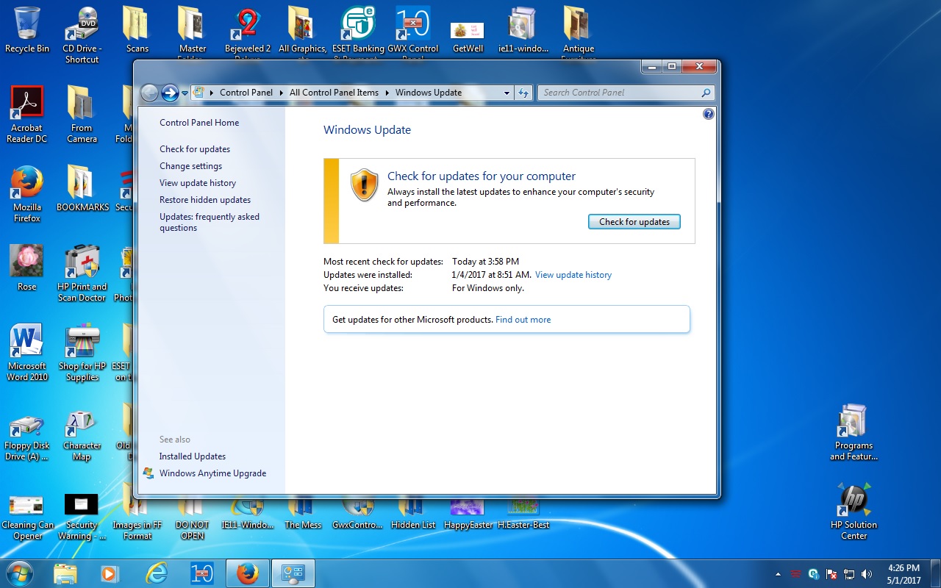Launch HP Print and Scan Doctor
The width and height of the screenshot is (941, 588).
[x=82, y=273]
